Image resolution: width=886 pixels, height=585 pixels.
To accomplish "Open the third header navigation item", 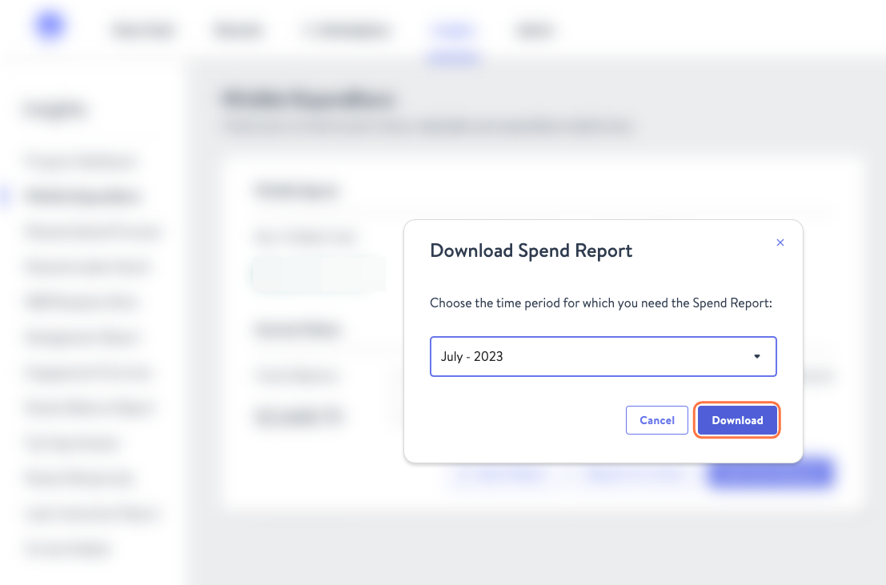I will 347,30.
